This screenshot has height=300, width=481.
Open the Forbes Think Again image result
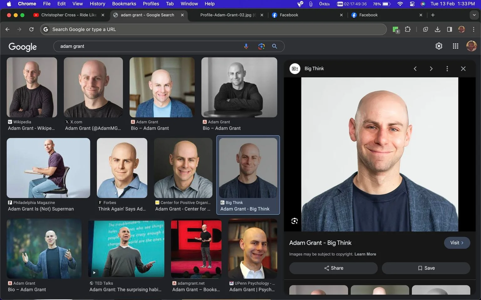[x=122, y=168]
